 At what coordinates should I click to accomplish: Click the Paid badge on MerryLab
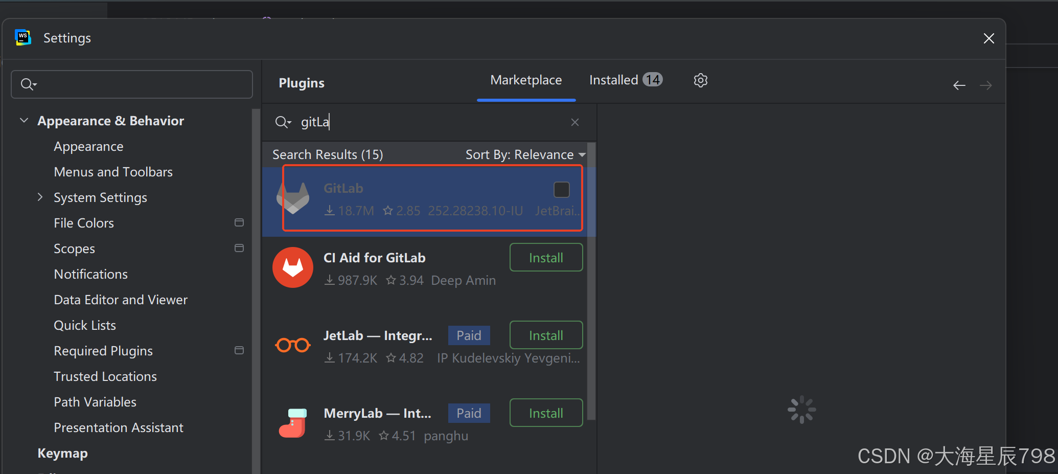(x=469, y=413)
